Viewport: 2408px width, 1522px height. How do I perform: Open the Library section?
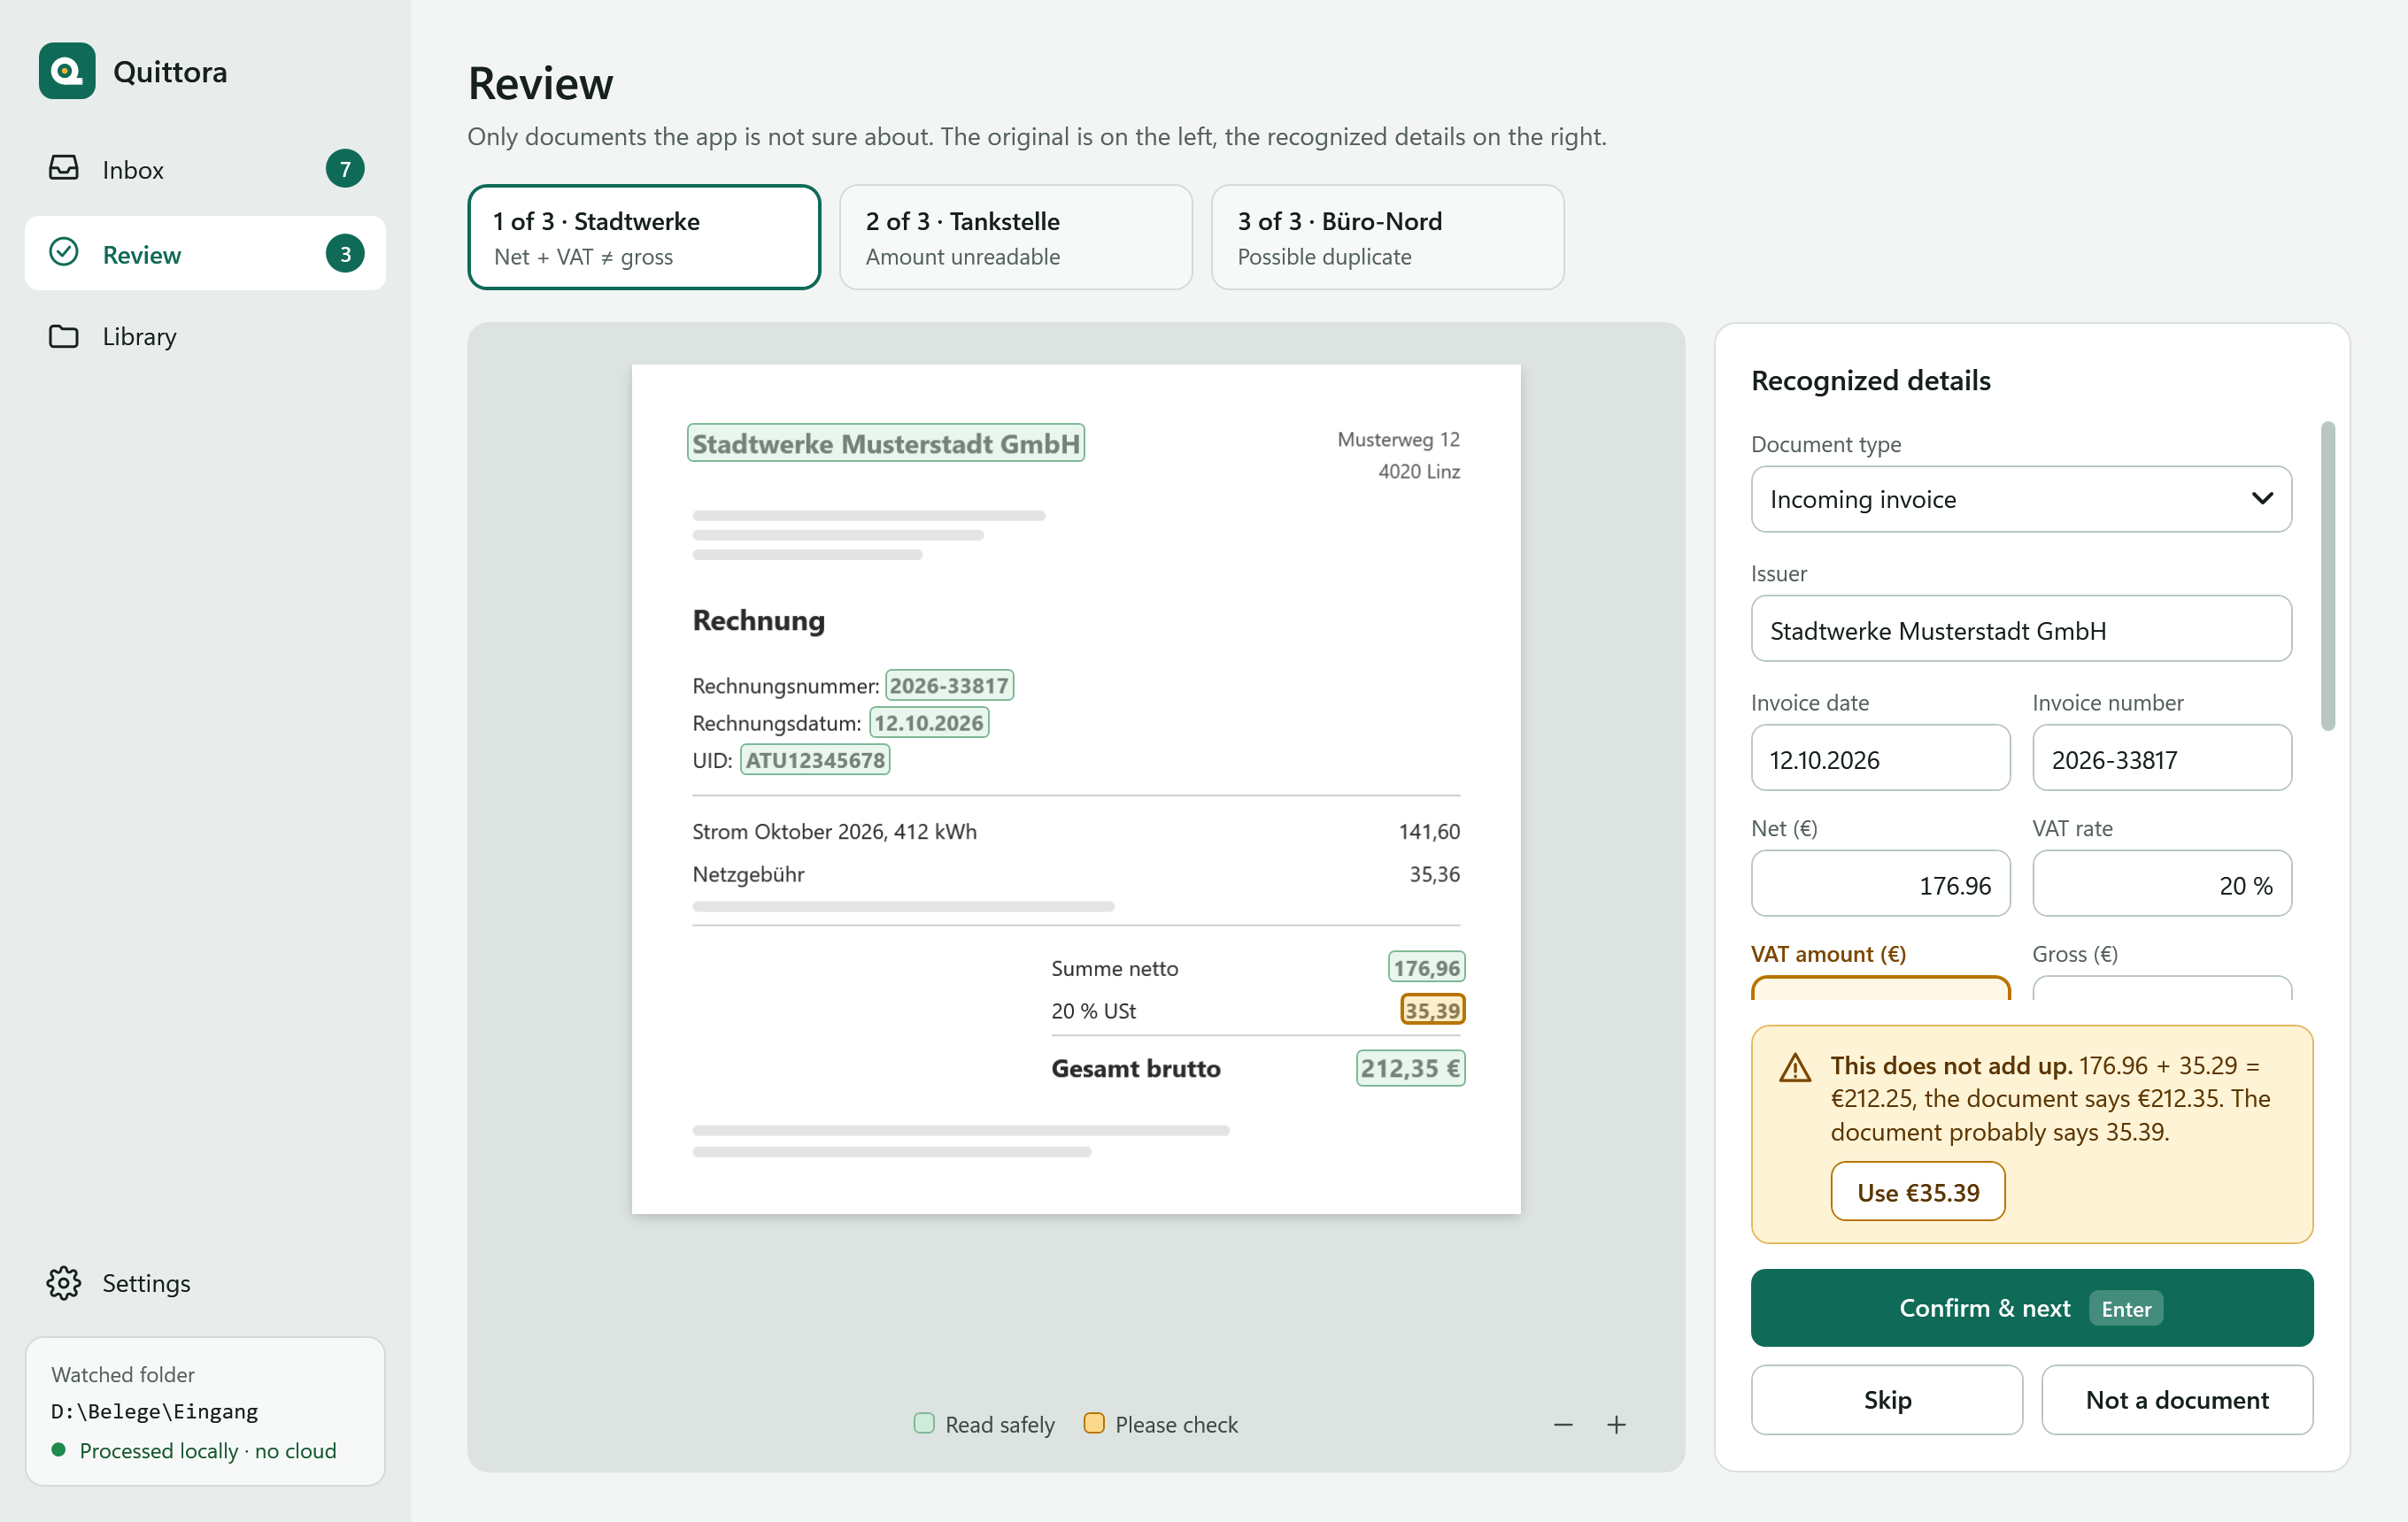click(x=205, y=337)
